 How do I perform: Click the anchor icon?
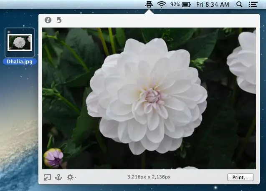[59, 177]
